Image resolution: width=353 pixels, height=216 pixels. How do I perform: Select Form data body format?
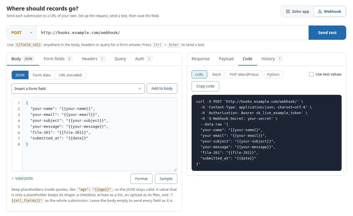[x=42, y=75]
